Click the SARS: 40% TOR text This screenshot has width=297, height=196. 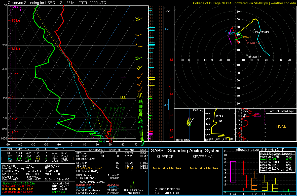coord(167,193)
